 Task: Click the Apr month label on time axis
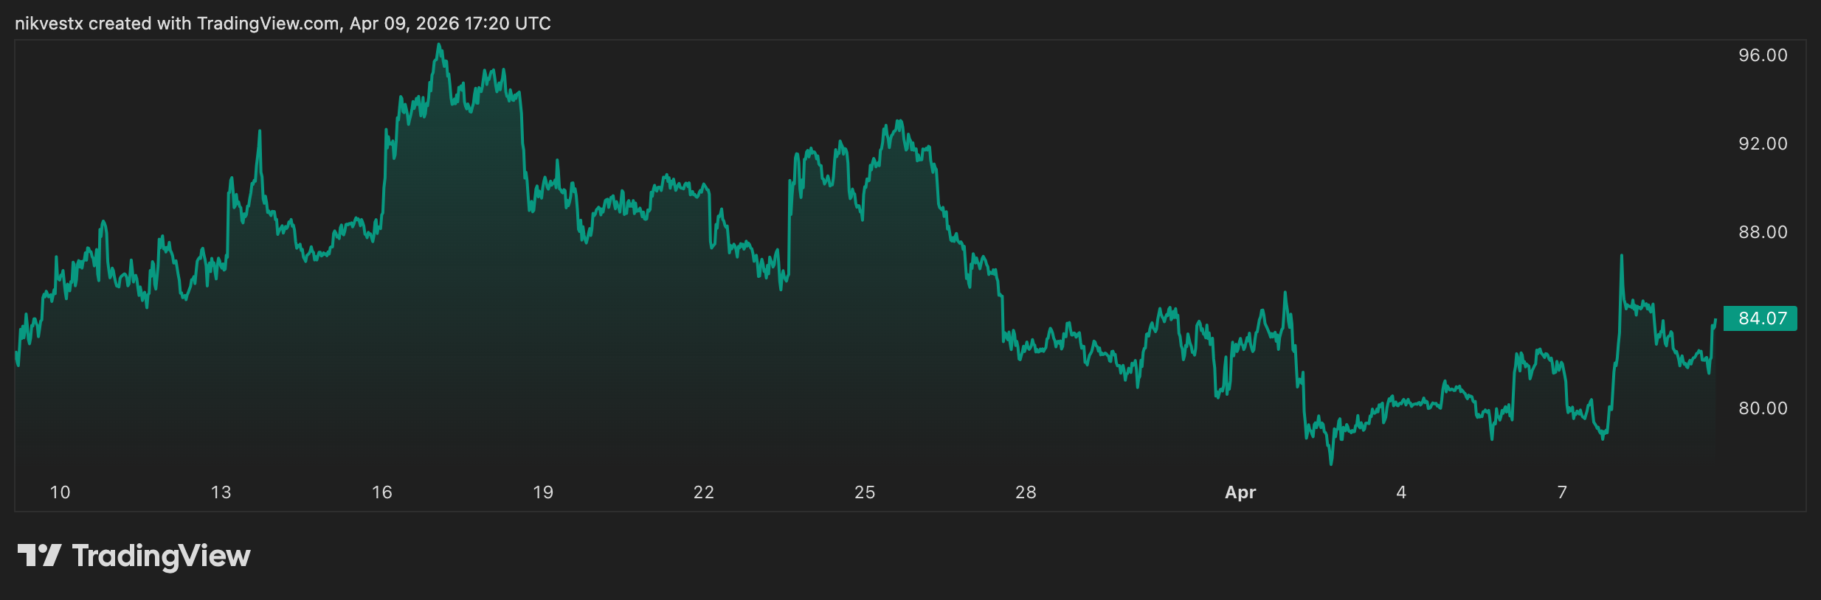[1240, 492]
